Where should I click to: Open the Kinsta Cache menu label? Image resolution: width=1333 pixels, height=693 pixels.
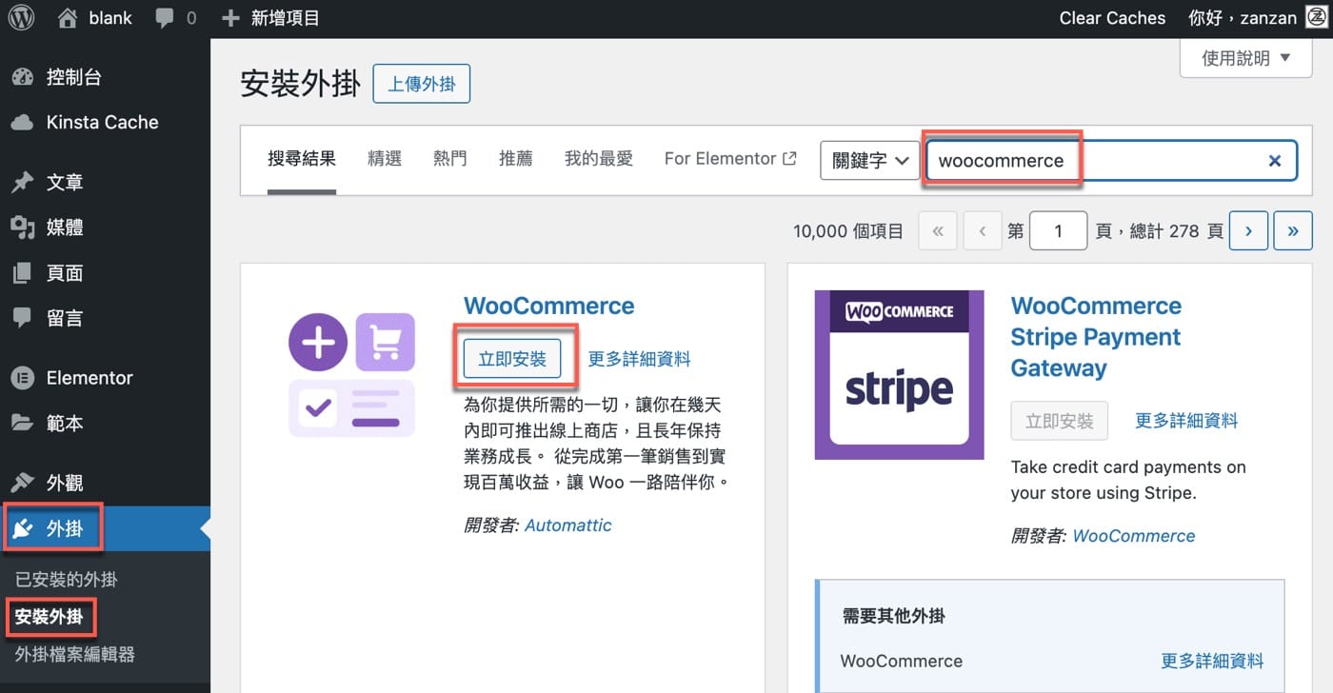click(103, 122)
